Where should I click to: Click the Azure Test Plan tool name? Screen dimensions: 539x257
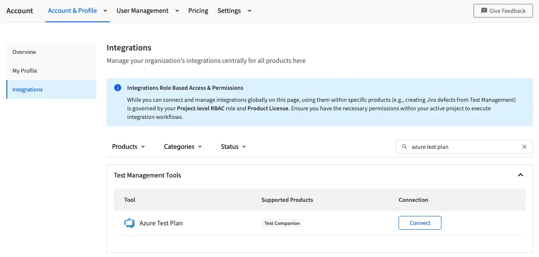(x=161, y=223)
